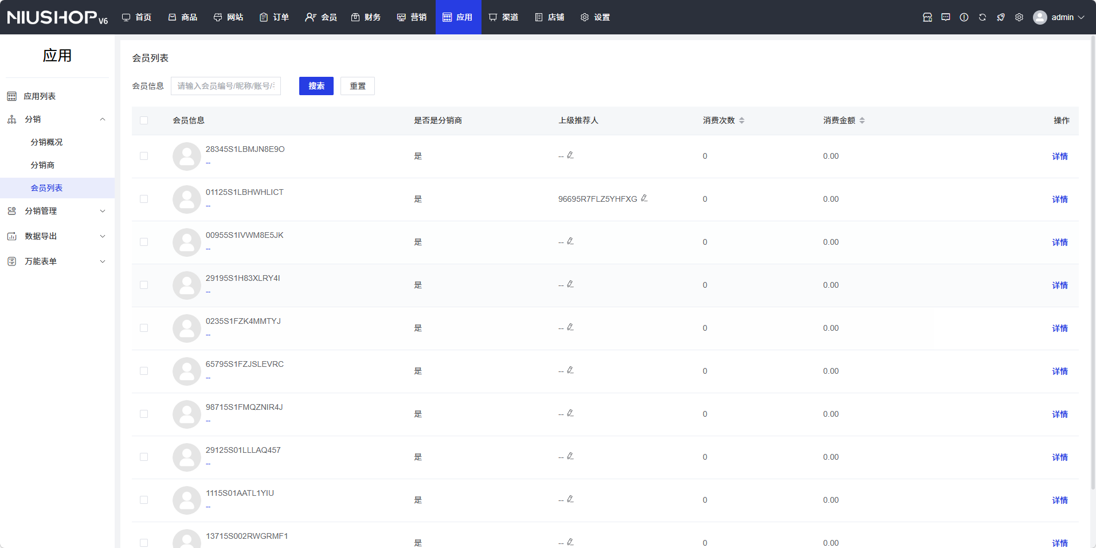Go to 分销商 in the sidebar
The image size is (1096, 548).
click(x=42, y=165)
